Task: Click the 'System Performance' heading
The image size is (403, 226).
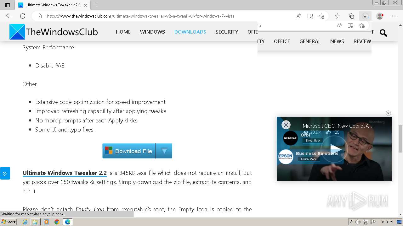Action: click(48, 47)
